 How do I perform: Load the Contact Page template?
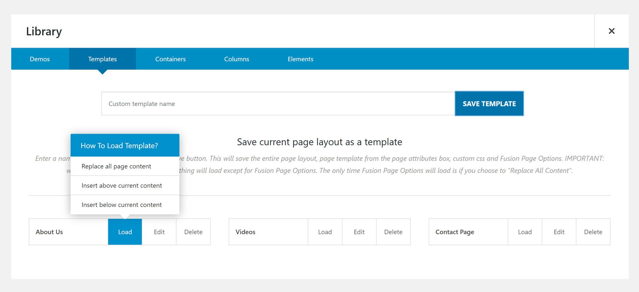pos(525,232)
